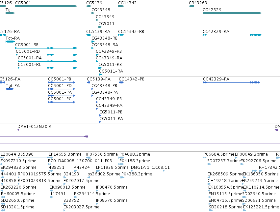Click transcript CG14342-RB label
Screen dimensions: 280x212
pyautogui.click(x=131, y=32)
